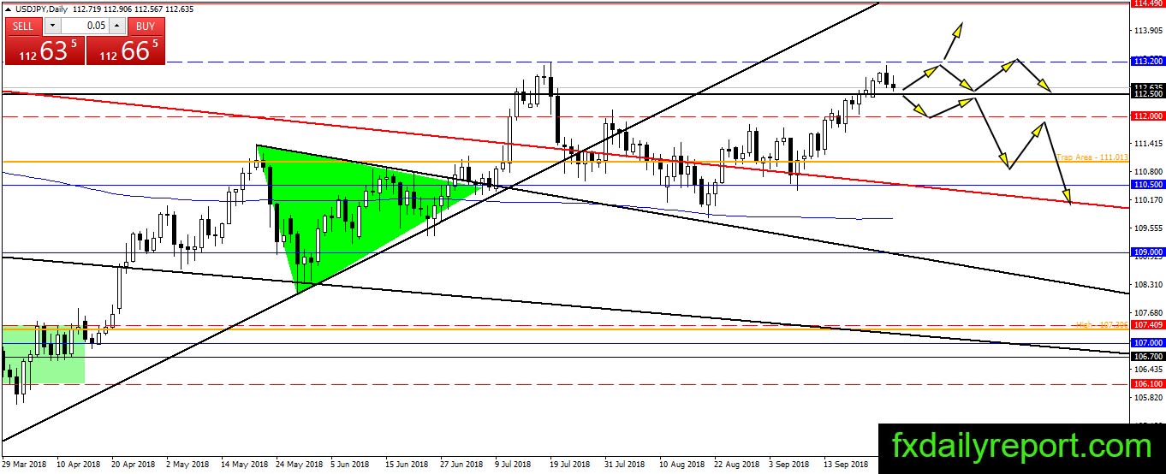Click the 10 Aug 2018 date label
1166x474 pixels.
pos(681,465)
